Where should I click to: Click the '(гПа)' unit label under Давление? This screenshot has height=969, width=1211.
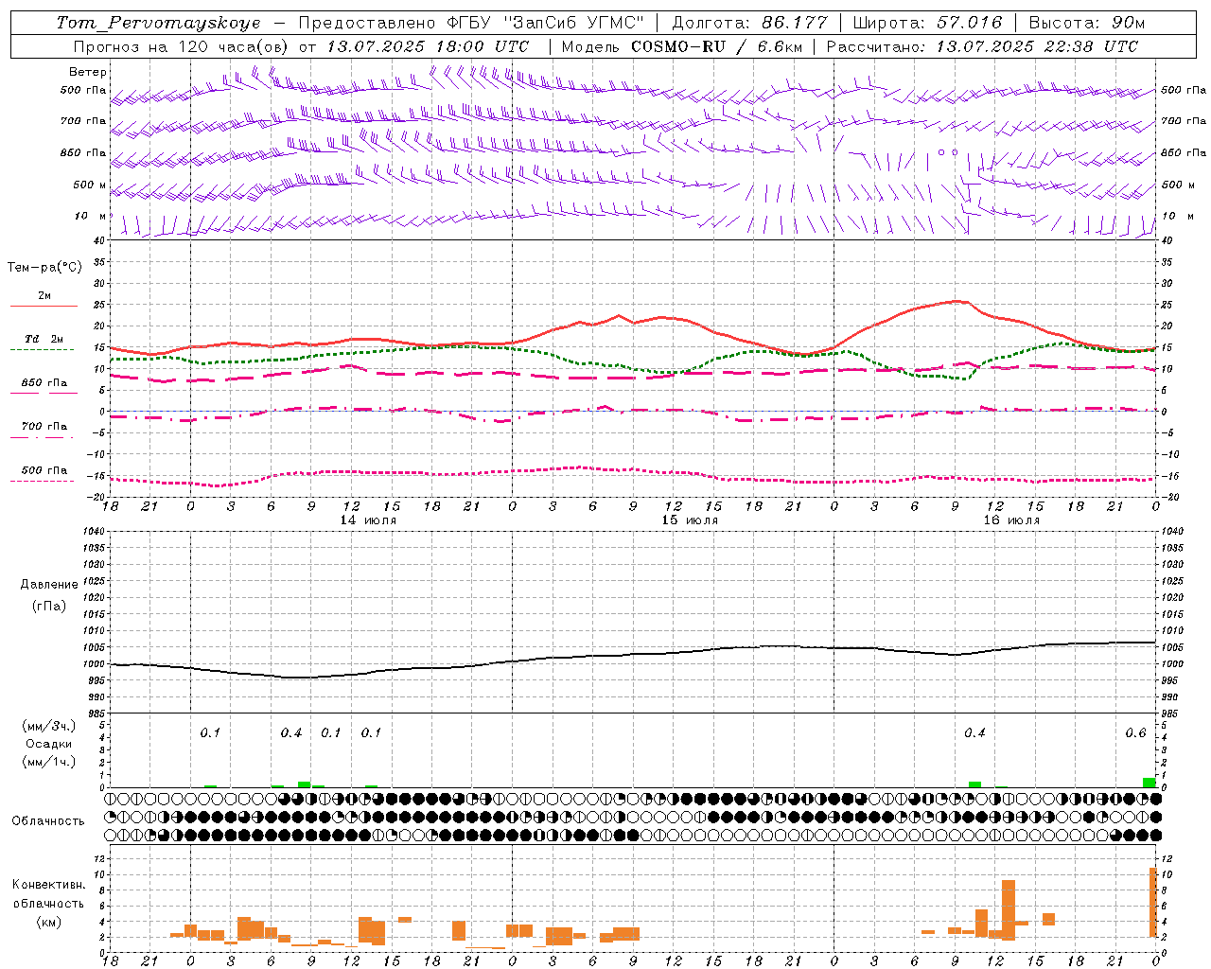(x=49, y=606)
